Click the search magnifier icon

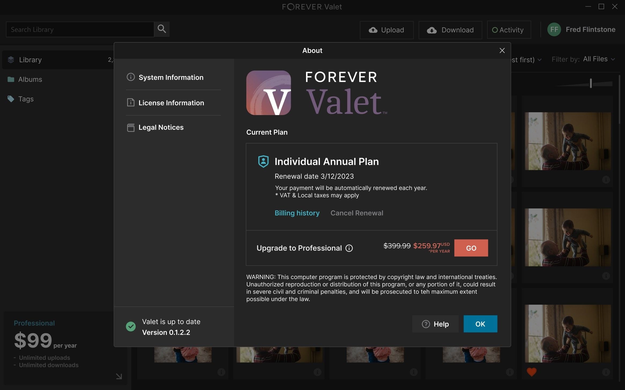click(162, 29)
